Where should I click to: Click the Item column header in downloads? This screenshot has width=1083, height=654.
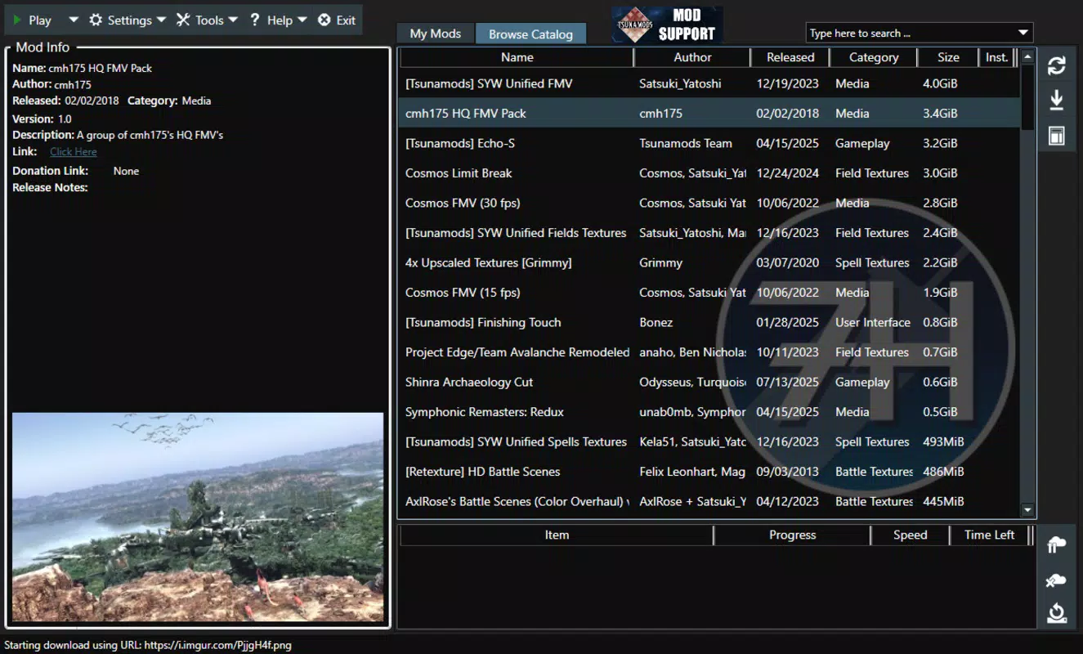[x=557, y=535]
